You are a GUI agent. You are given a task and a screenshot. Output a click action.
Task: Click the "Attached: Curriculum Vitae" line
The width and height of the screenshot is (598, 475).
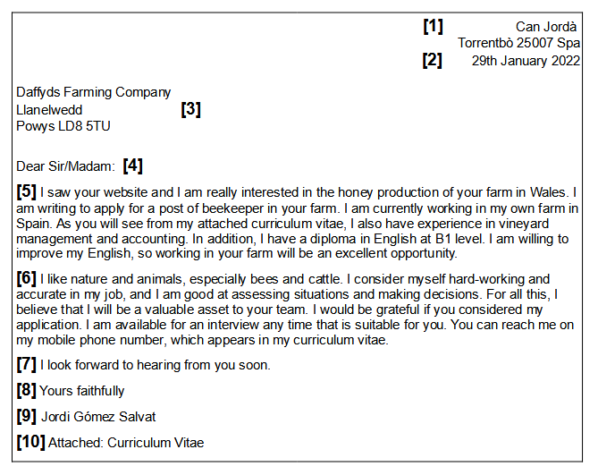[126, 443]
